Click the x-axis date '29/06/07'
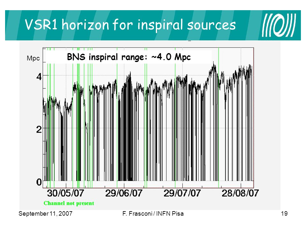 [124, 193]
